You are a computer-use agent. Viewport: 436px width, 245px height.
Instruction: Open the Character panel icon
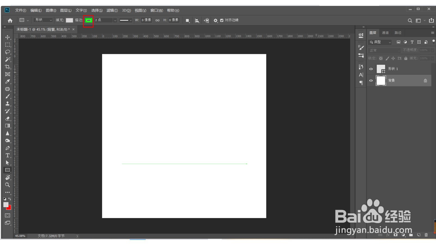click(361, 75)
